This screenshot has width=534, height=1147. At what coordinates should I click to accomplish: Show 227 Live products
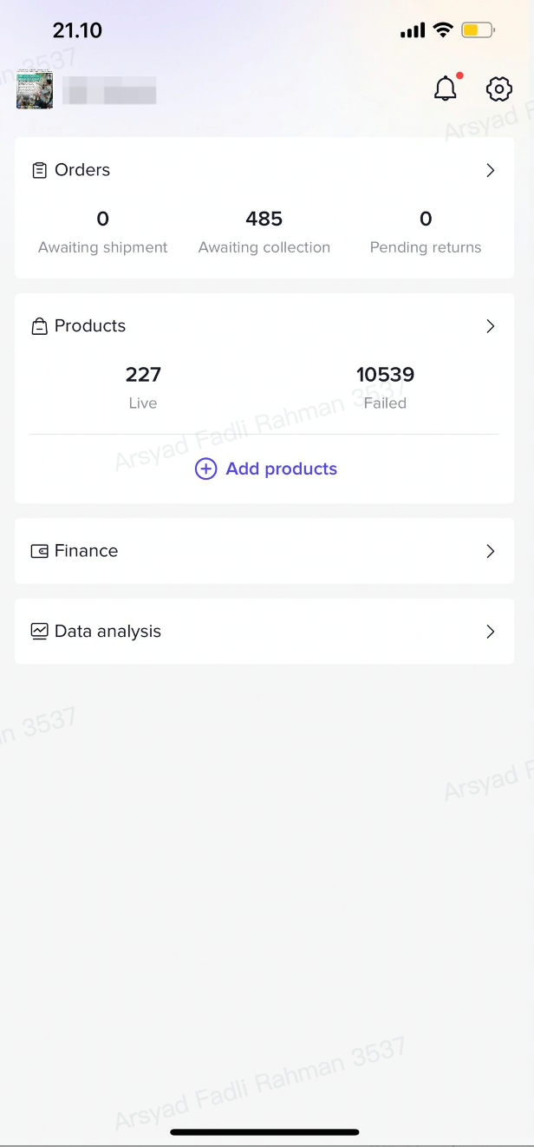point(143,387)
